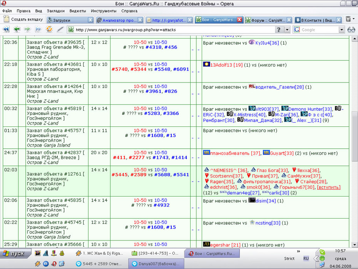The width and height of the screenshot is (358, 269).
Task: Open the closed tabs trash icon
Action: point(348,19)
